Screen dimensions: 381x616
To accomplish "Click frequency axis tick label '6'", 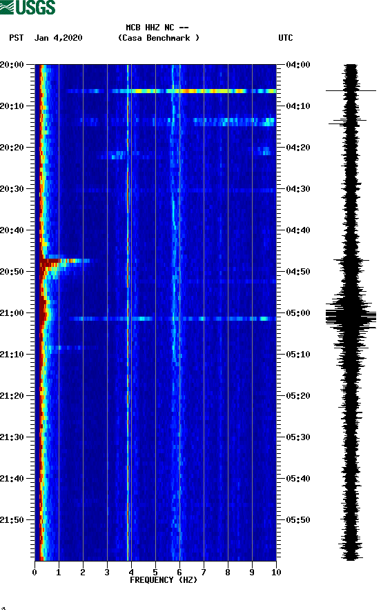I will point(179,573).
